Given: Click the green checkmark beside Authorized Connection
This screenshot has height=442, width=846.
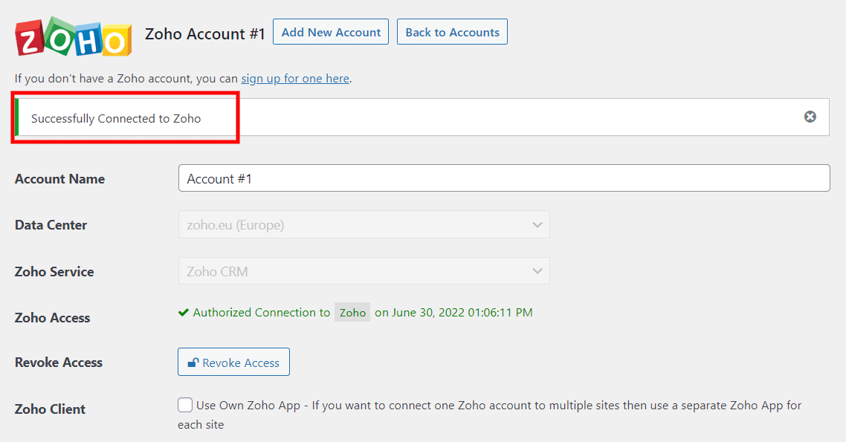Looking at the screenshot, I should [x=184, y=312].
